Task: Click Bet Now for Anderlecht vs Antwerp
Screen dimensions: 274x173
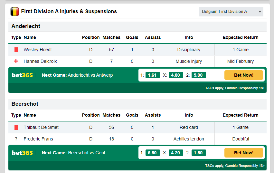Action: tap(244, 75)
